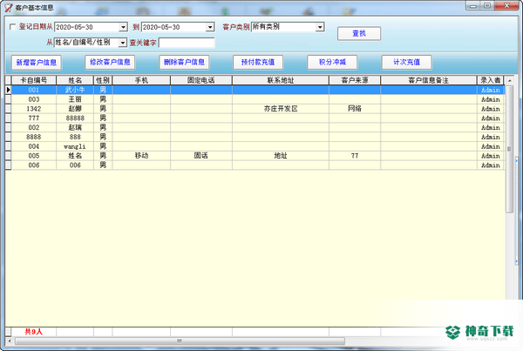The height and width of the screenshot is (351, 523).
Task: Click the 亦庄开发区 address cell
Action: (x=281, y=109)
